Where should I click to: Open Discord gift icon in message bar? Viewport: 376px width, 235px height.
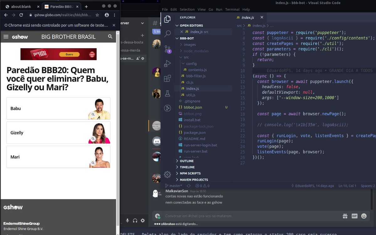(345, 216)
